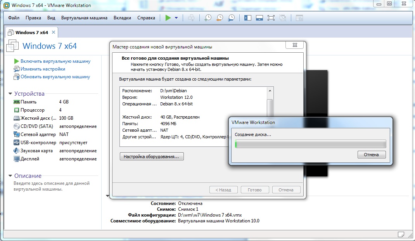Click the monitor icon next to Дисплей
This screenshot has width=415, height=241.
coord(16,159)
